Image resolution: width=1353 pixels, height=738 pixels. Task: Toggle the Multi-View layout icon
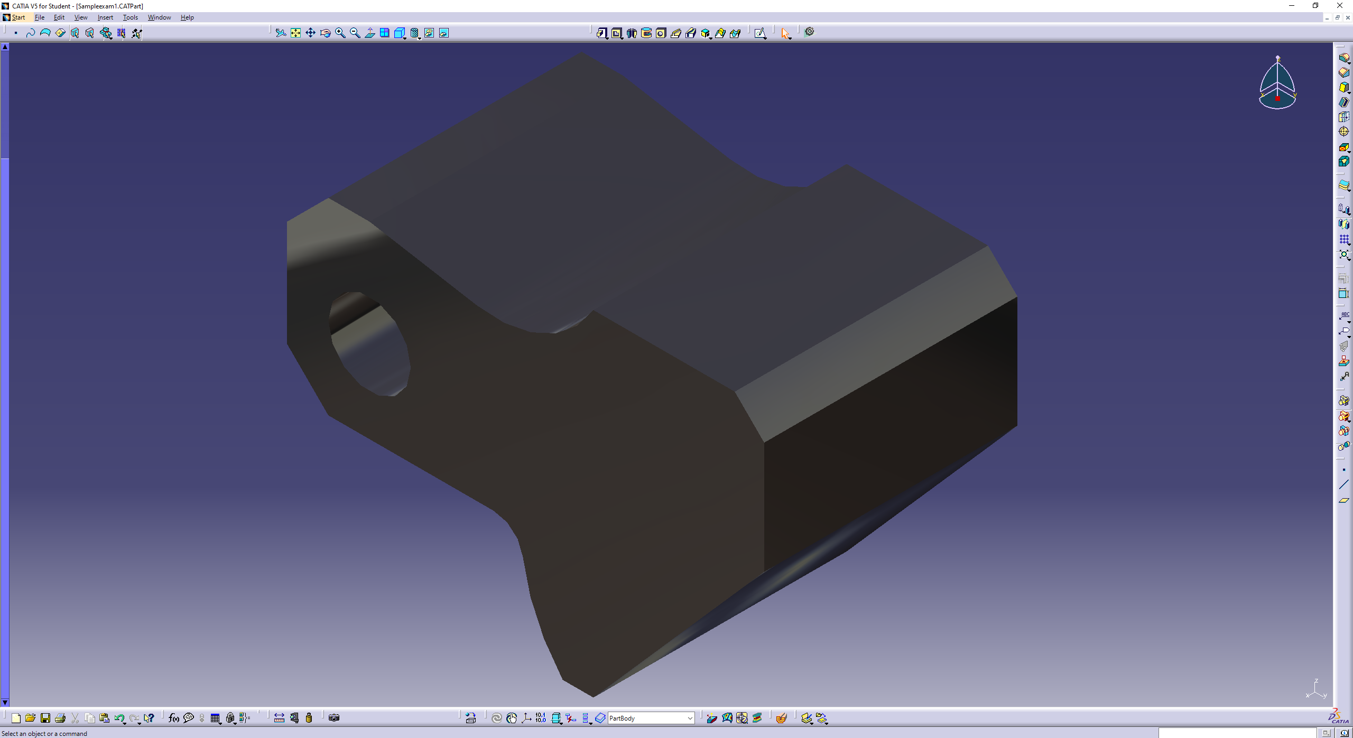tap(385, 33)
